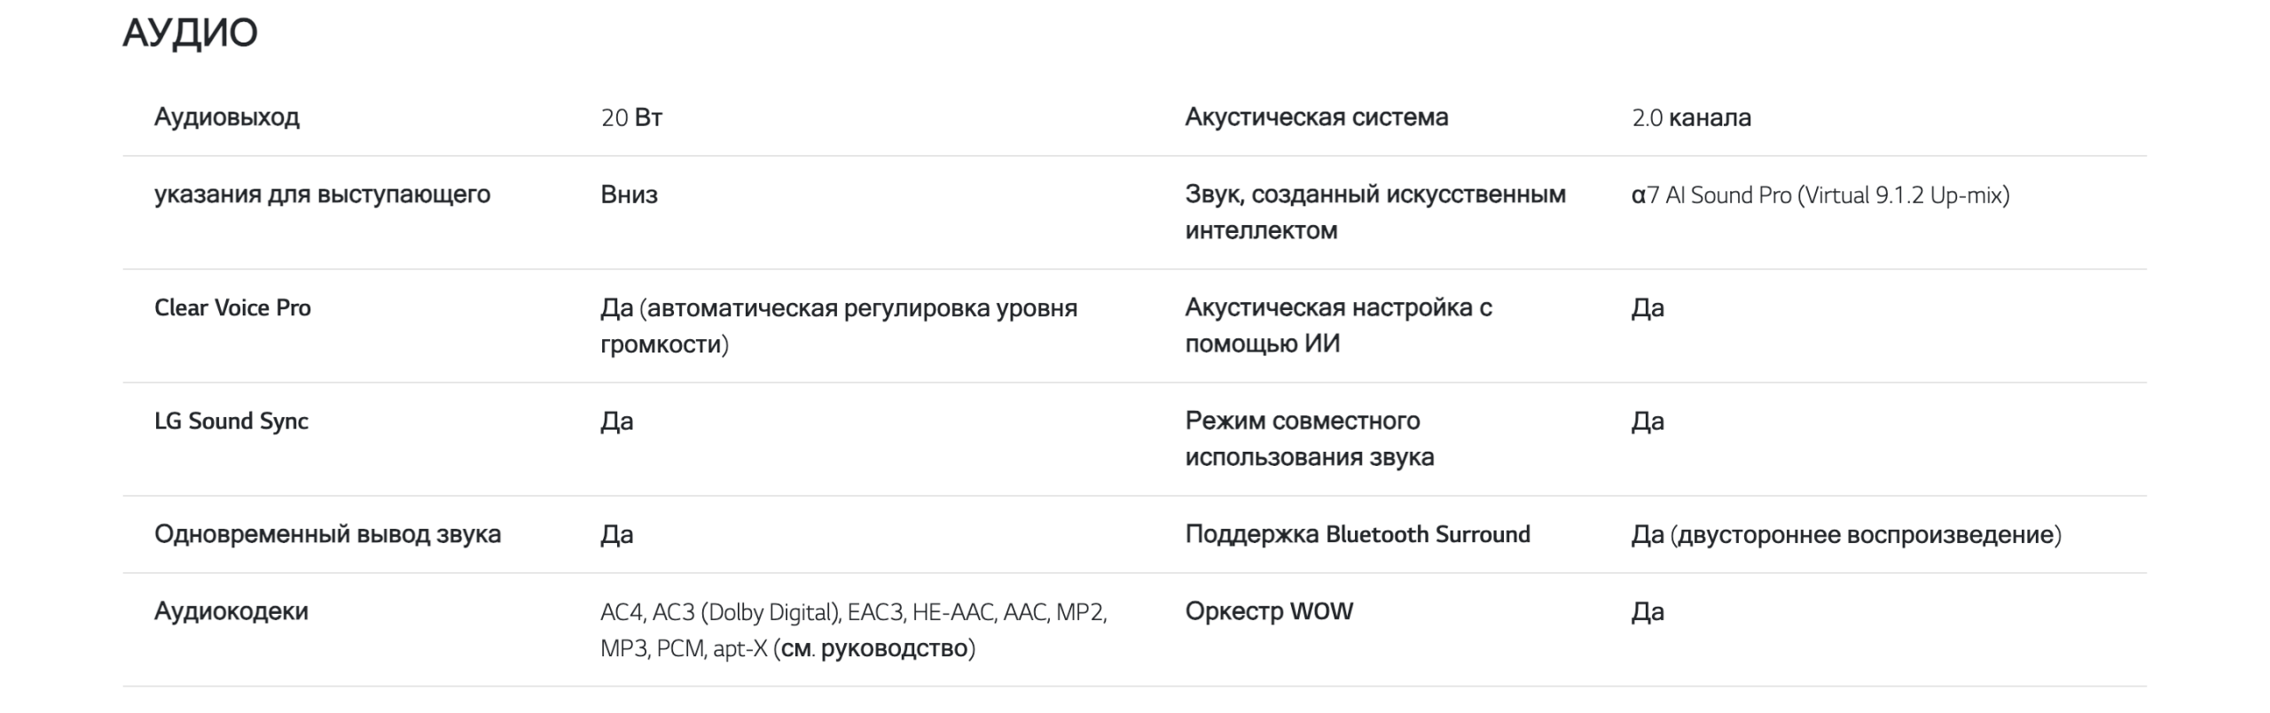Click the AC4, AC3 codecs list text
Viewport: 2270px width, 713px height.
point(853,630)
